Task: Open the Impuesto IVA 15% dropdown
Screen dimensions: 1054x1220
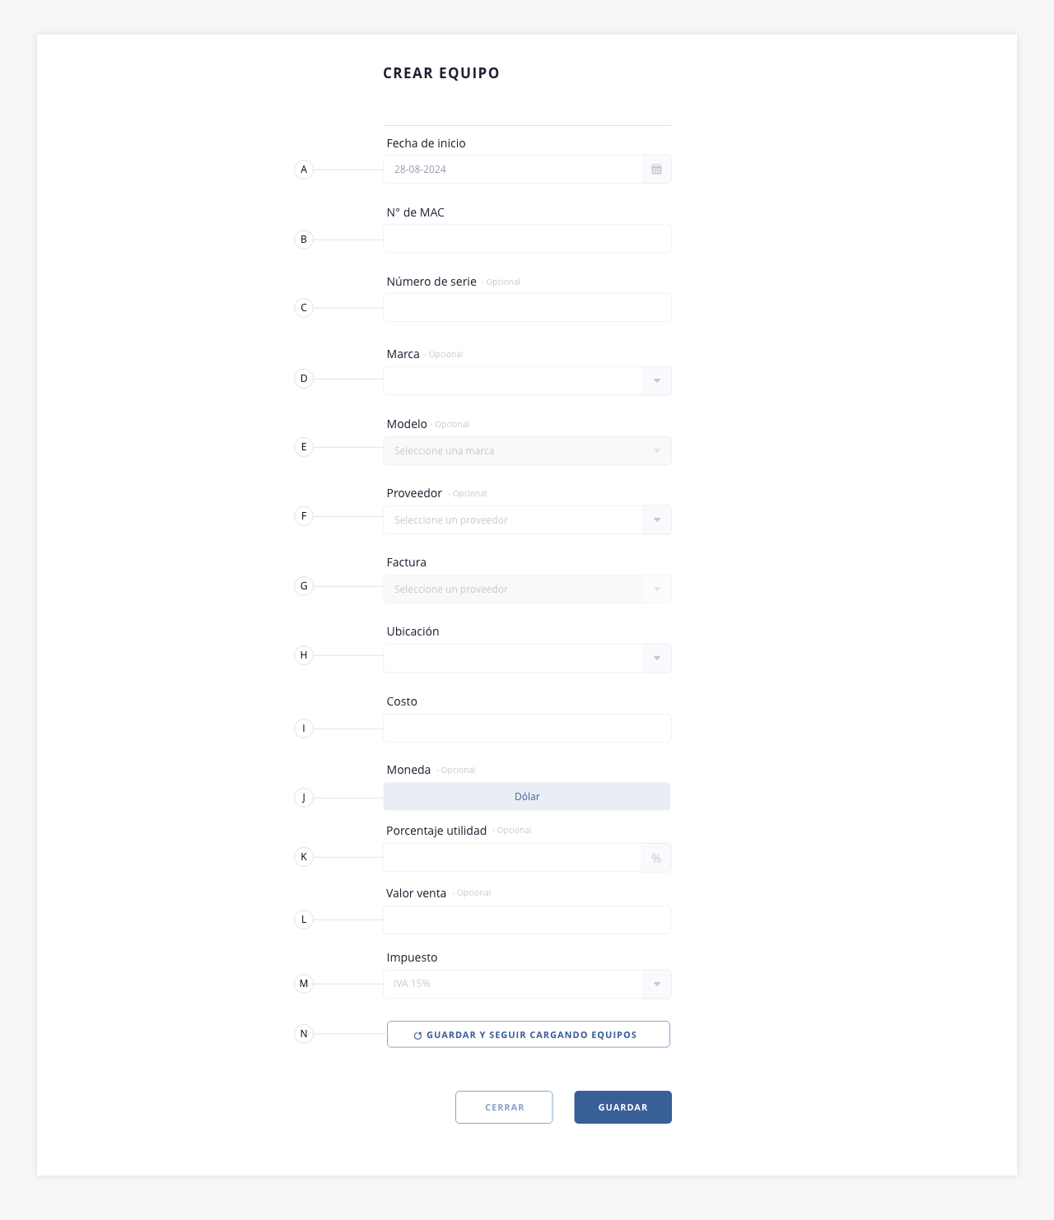Action: click(527, 984)
